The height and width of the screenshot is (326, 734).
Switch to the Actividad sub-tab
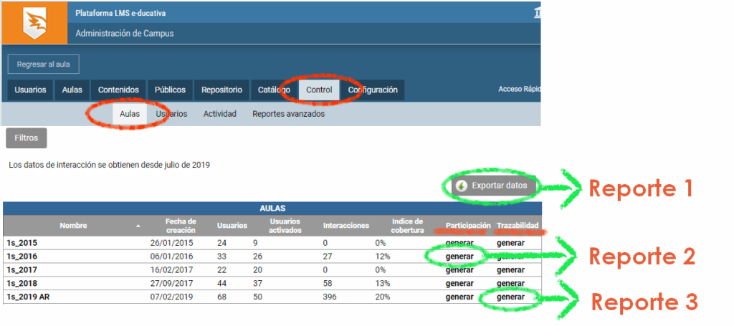[219, 114]
